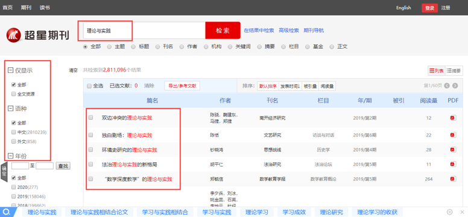Select the 作者 radio button
Viewport: 468px width, 217px height.
point(181,47)
